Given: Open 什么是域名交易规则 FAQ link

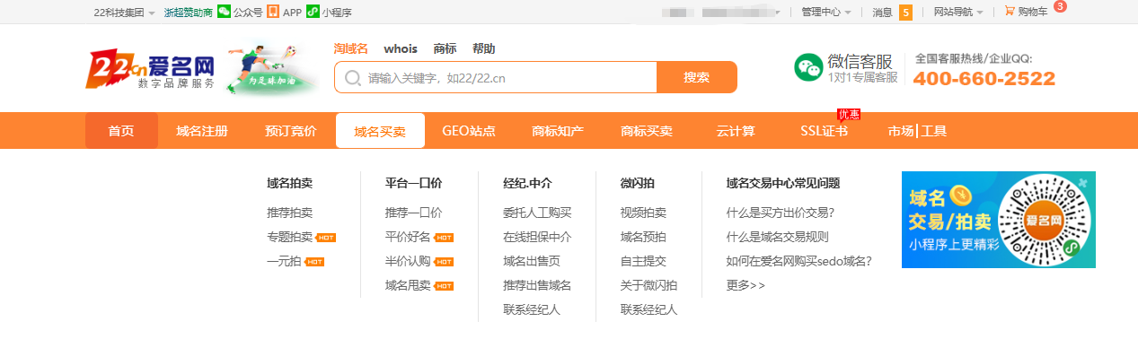Looking at the screenshot, I should pos(777,237).
